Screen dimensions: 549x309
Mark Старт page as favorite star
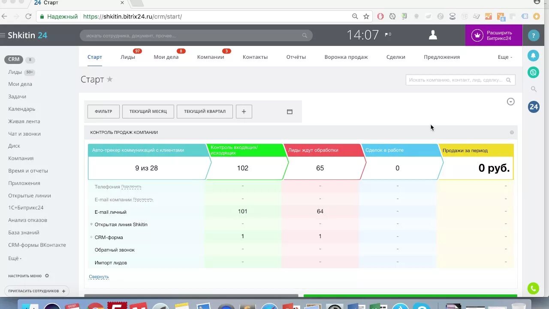tap(110, 79)
